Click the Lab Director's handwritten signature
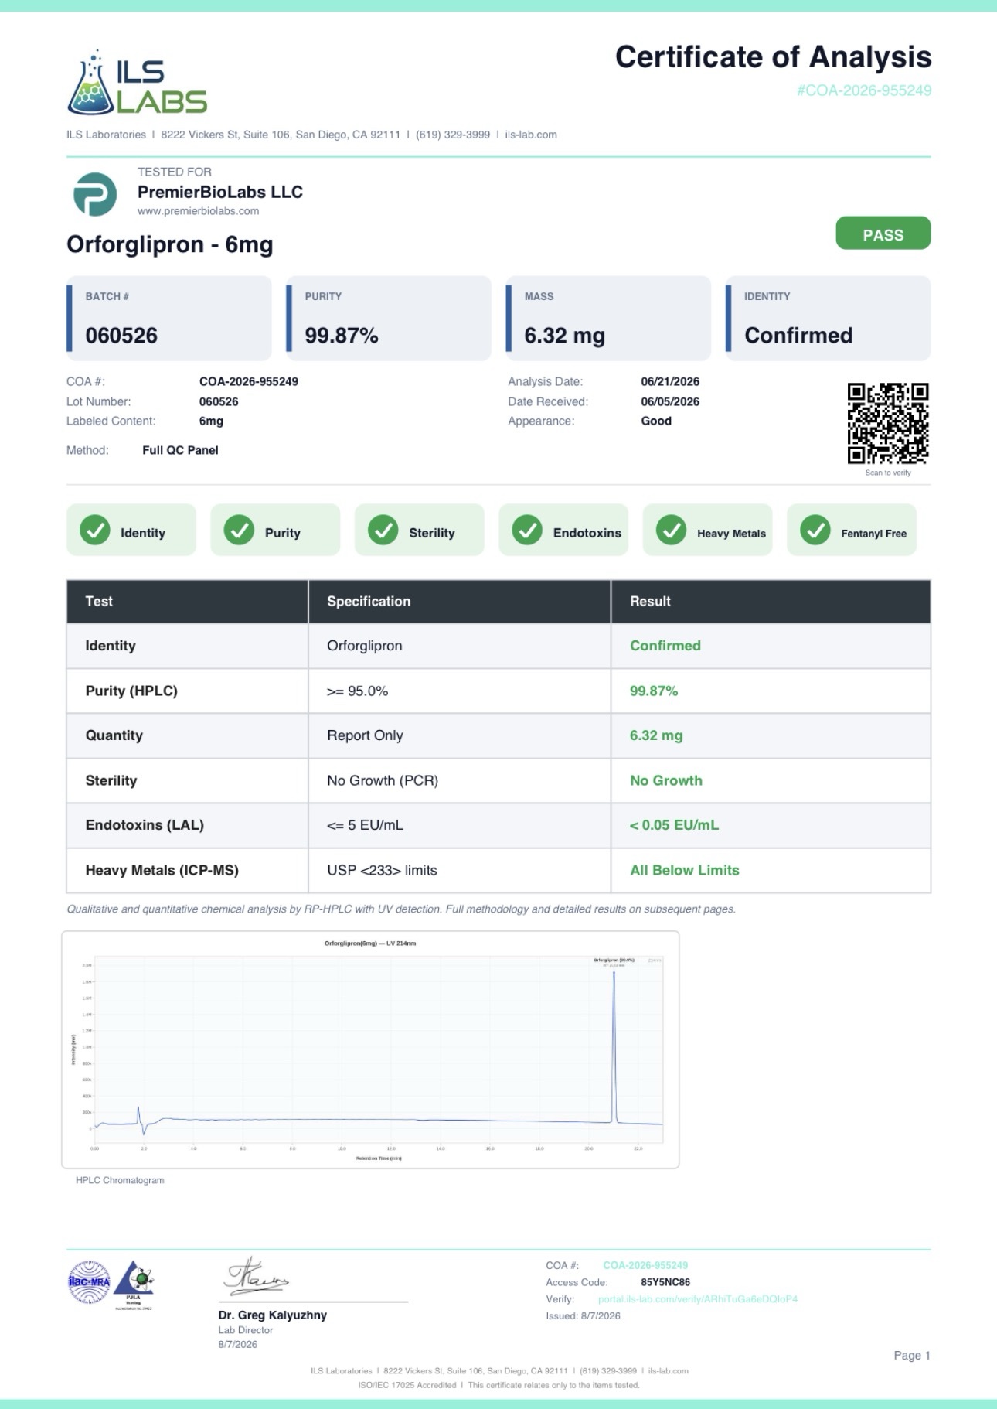Image resolution: width=997 pixels, height=1409 pixels. click(x=257, y=1277)
